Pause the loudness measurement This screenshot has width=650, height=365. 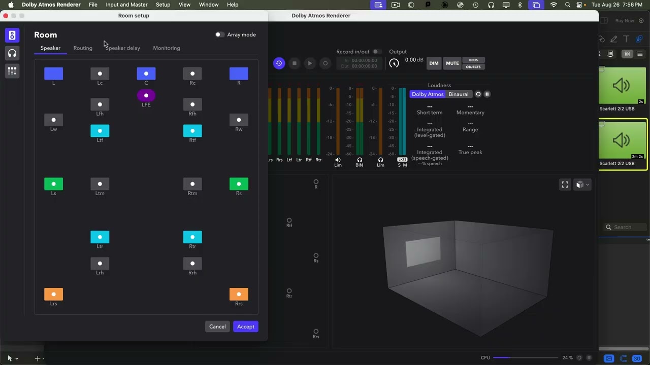coord(487,94)
